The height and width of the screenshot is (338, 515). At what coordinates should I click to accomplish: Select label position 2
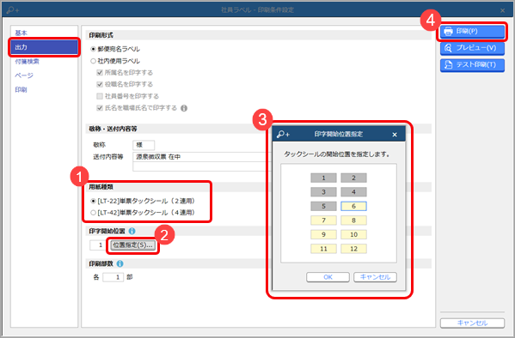[353, 178]
